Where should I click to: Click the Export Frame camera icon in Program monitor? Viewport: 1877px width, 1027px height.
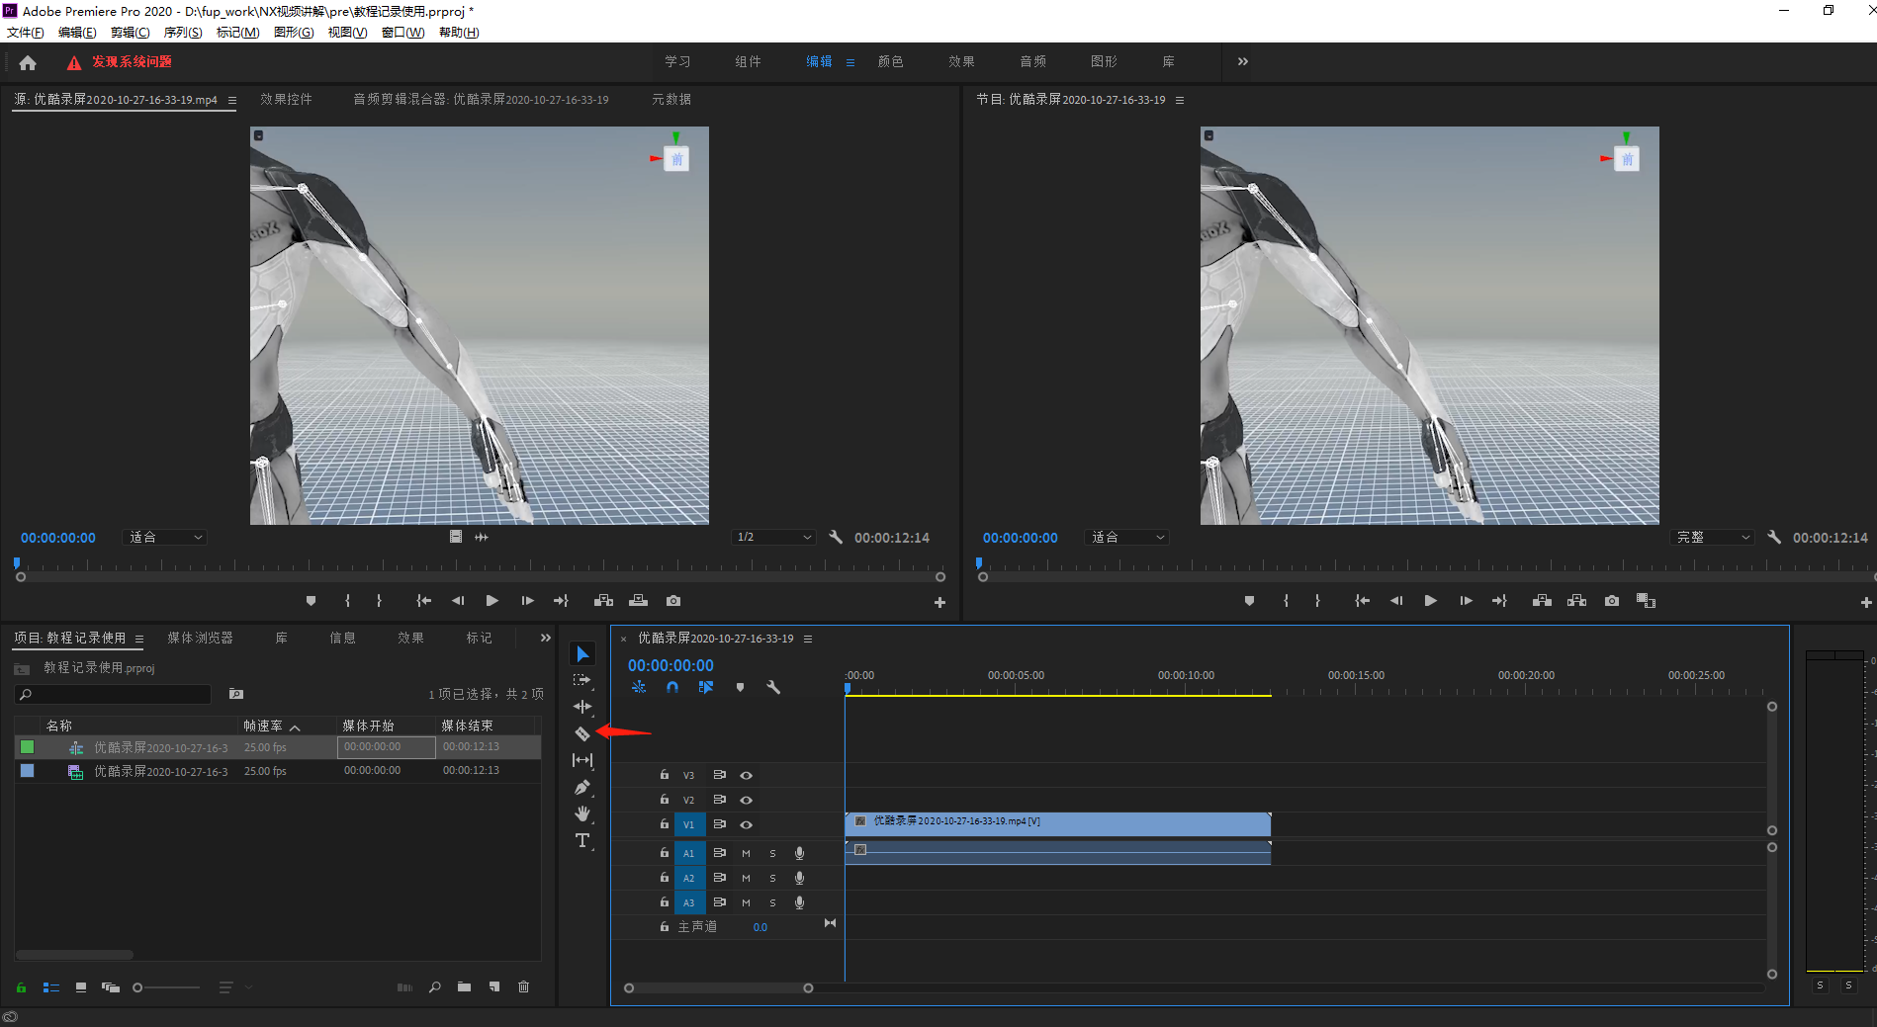pos(1612,601)
